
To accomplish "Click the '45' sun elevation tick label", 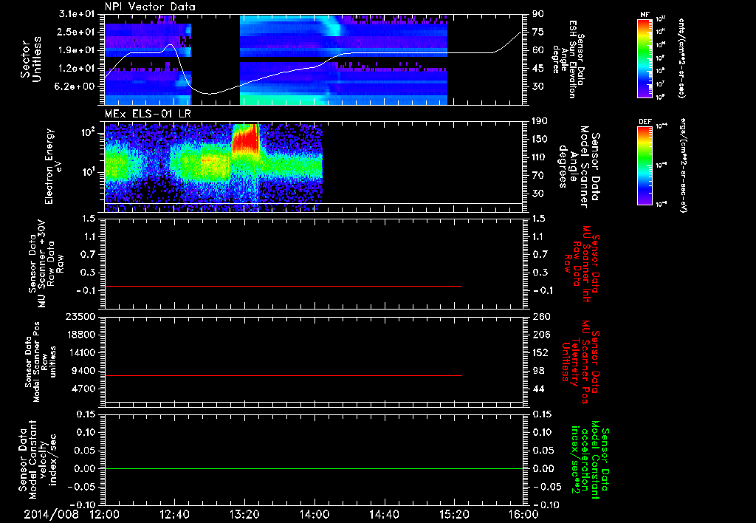I will (x=537, y=69).
